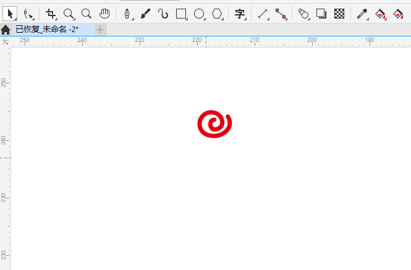Select the Polygon tool
The width and height of the screenshot is (411, 270).
pyautogui.click(x=218, y=14)
